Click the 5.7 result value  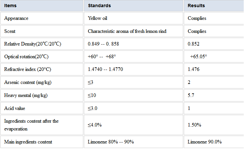click(x=191, y=95)
